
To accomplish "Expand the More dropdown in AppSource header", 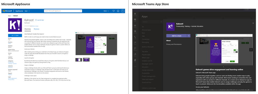I will (x=106, y=11).
